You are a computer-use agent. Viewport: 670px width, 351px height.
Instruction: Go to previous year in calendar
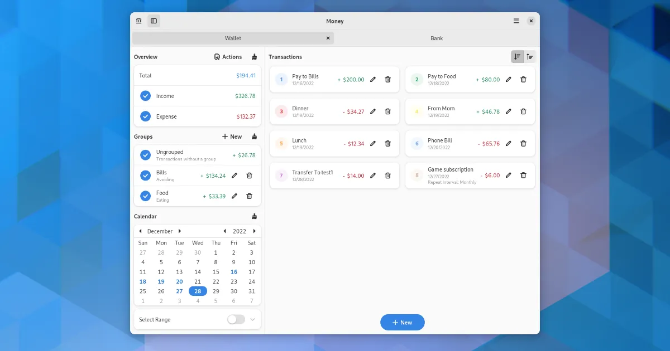225,231
